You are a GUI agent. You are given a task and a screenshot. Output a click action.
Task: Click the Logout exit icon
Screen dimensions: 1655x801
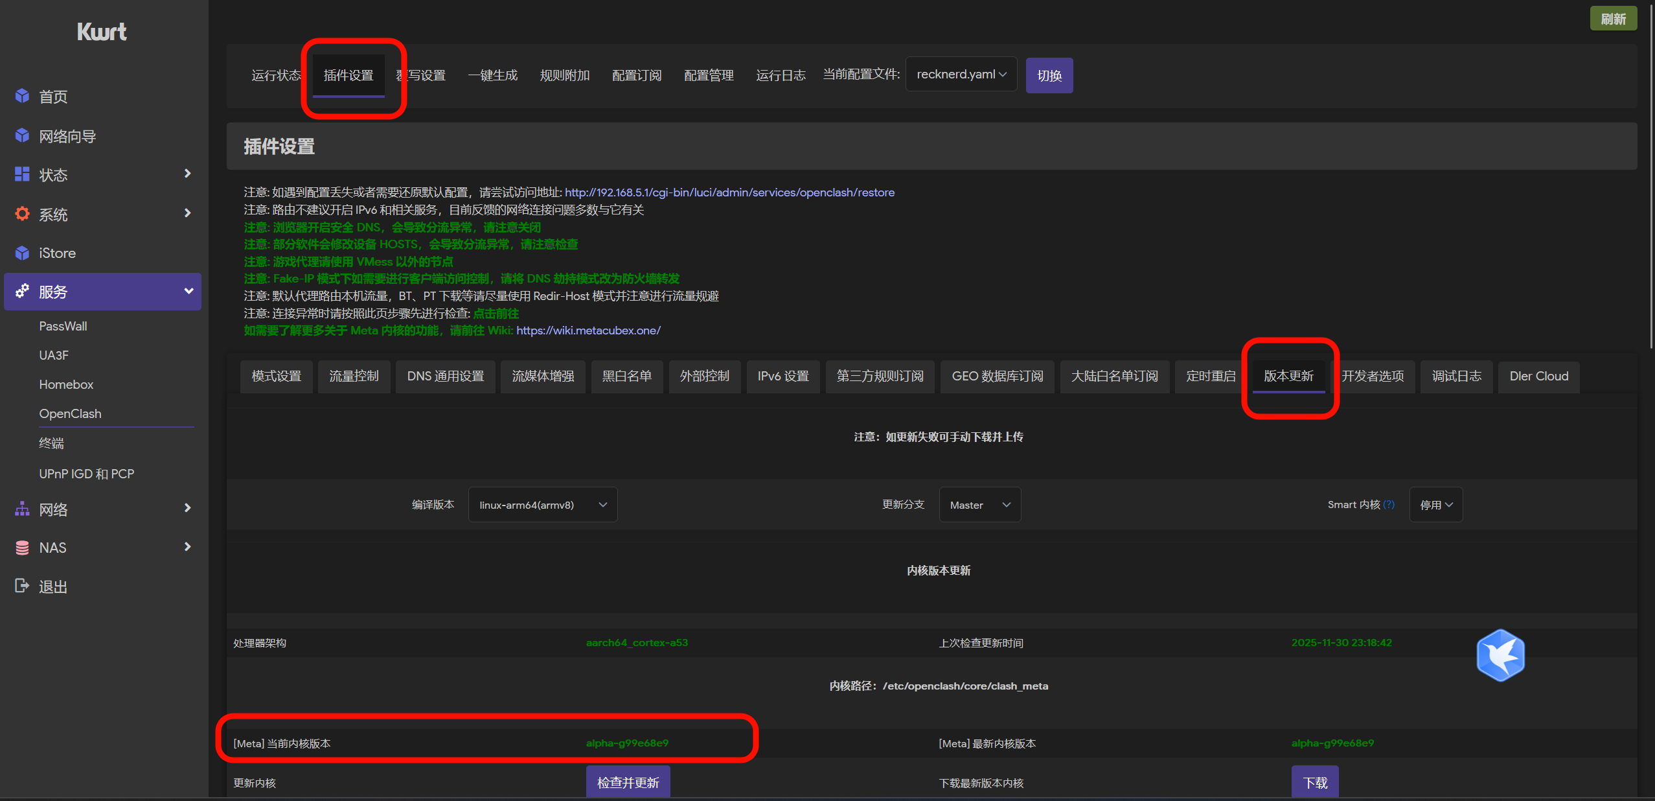(22, 586)
